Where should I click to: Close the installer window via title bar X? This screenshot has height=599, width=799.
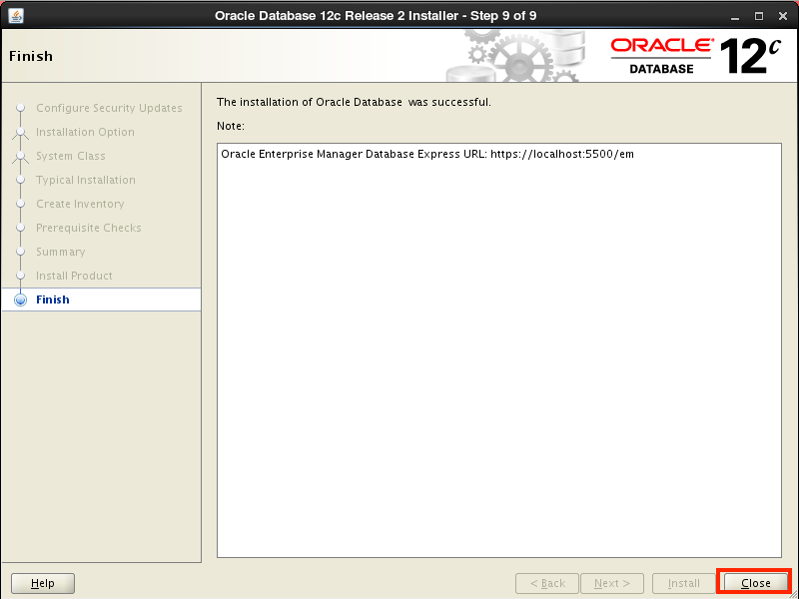783,16
